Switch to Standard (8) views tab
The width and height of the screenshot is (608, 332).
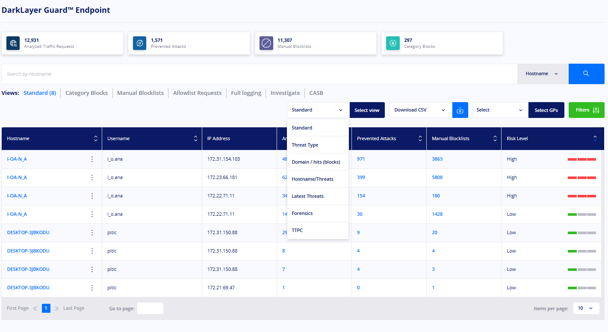tap(40, 93)
